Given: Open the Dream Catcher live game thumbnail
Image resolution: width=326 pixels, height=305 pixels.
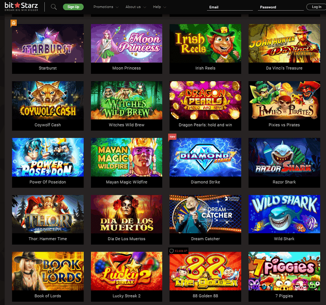Looking at the screenshot, I should pos(205,214).
